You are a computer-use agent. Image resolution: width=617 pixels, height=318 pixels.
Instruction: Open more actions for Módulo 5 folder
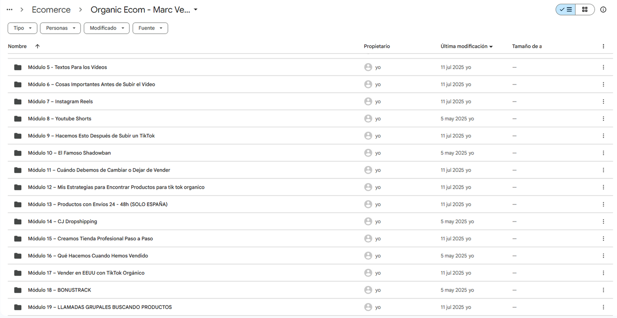(603, 67)
